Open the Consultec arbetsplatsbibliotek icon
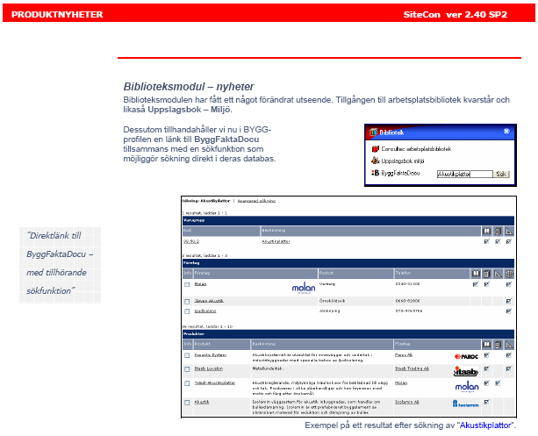The width and height of the screenshot is (538, 436). click(x=375, y=149)
